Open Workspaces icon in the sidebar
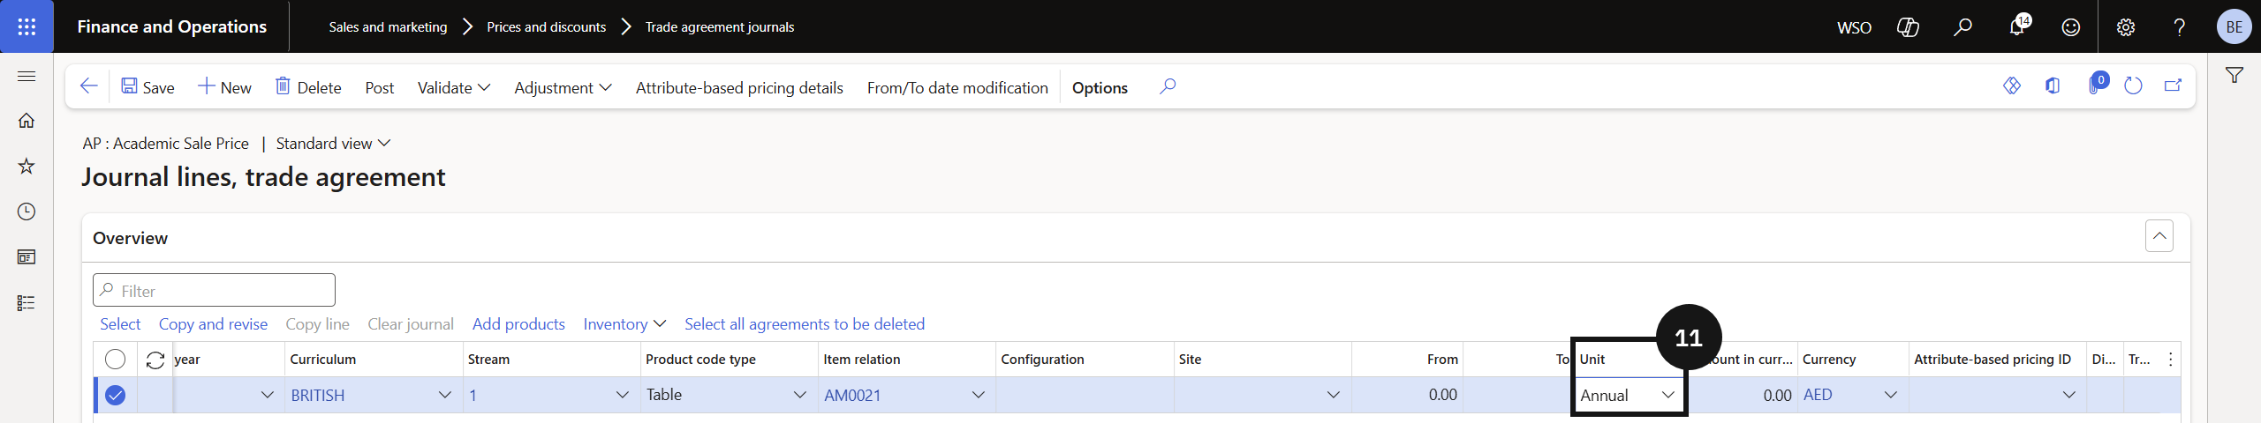Screen dimensions: 2261x423 26,257
